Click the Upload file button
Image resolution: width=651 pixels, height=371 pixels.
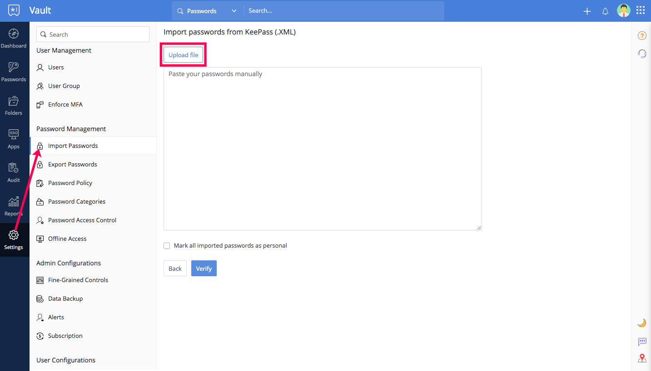[x=184, y=55]
